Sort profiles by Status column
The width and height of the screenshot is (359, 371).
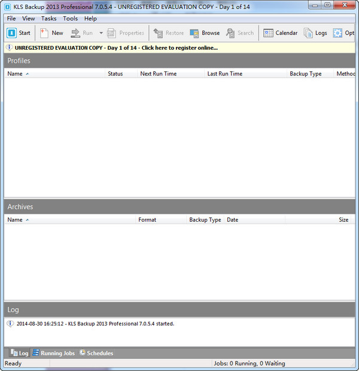[121, 74]
